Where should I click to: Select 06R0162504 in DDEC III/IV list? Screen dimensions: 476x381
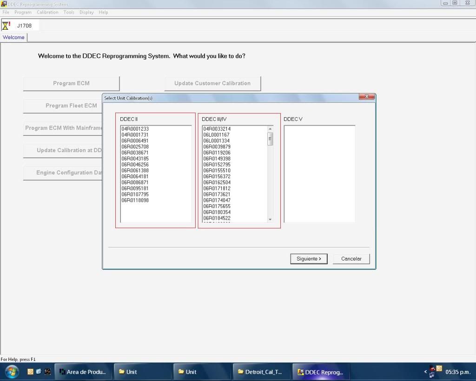[217, 183]
